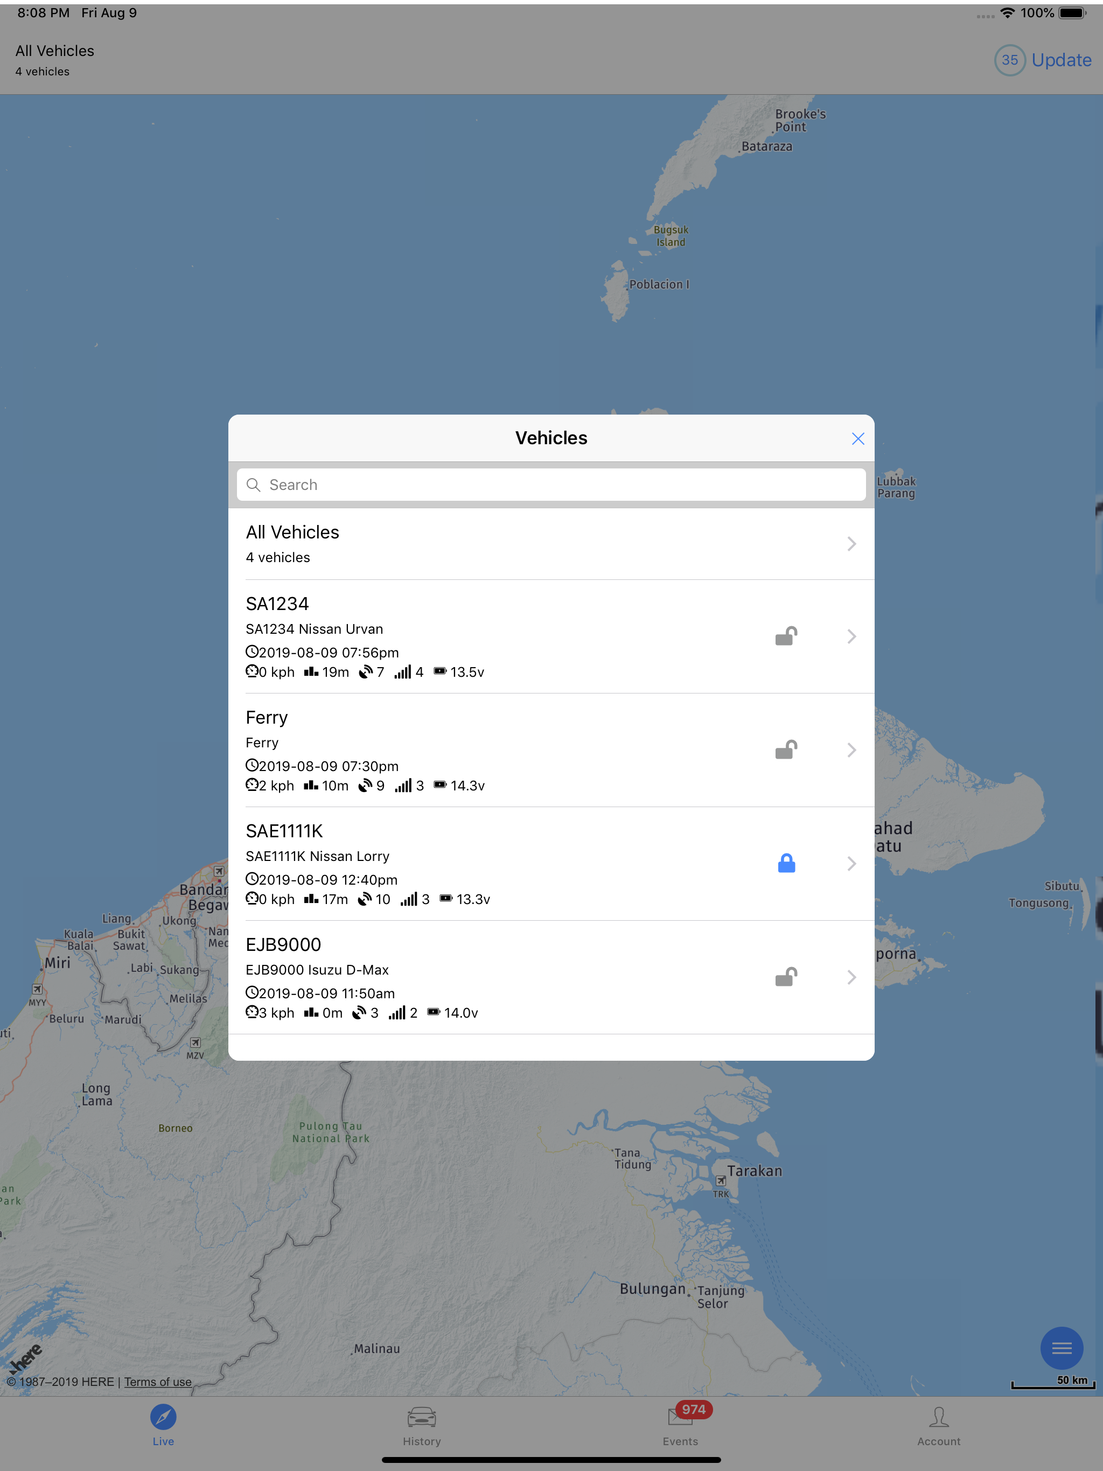This screenshot has width=1103, height=1471.
Task: Switch to the Events tab
Action: pyautogui.click(x=680, y=1426)
